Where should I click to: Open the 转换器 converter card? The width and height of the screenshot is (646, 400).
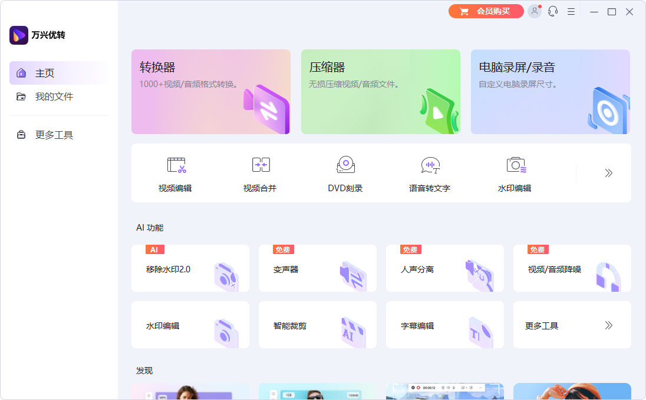[x=210, y=92]
